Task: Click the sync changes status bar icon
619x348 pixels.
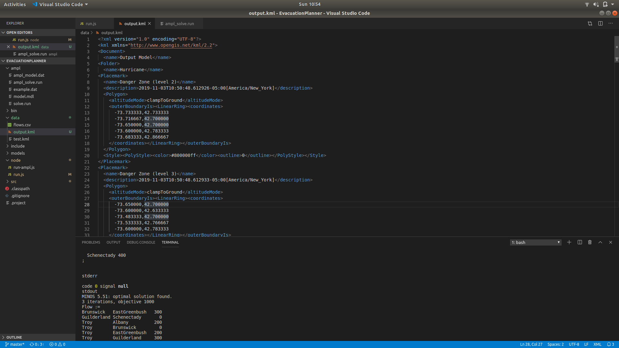Action: point(36,344)
